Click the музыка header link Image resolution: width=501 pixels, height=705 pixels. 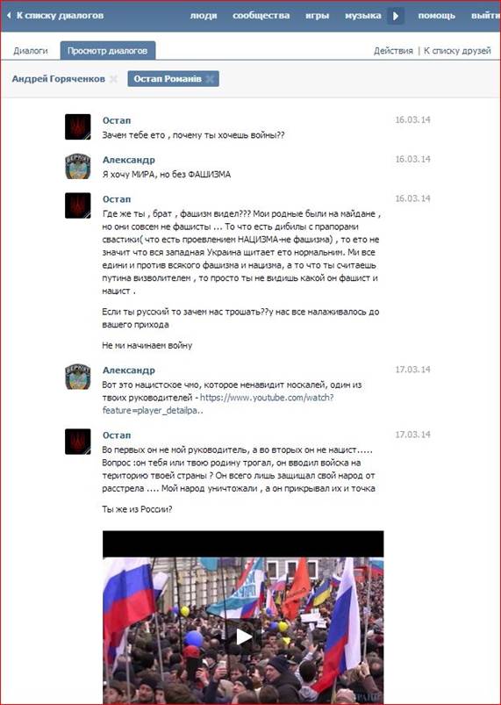363,16
